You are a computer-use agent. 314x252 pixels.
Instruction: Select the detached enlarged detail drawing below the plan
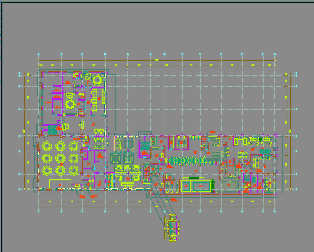[172, 228]
